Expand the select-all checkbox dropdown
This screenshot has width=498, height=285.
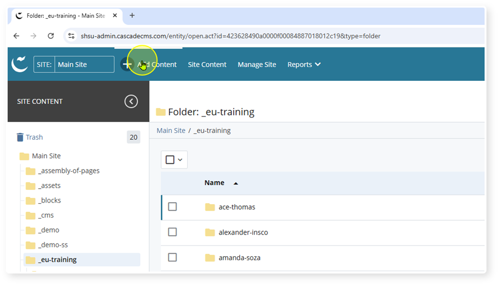click(180, 160)
